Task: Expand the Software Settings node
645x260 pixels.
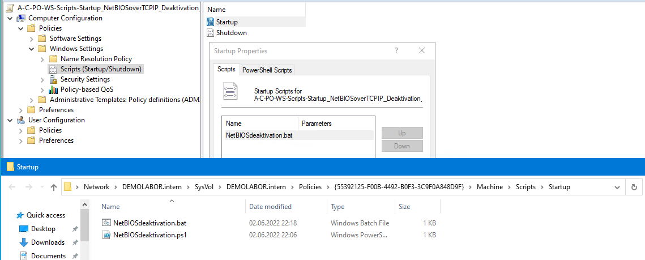Action: point(32,39)
